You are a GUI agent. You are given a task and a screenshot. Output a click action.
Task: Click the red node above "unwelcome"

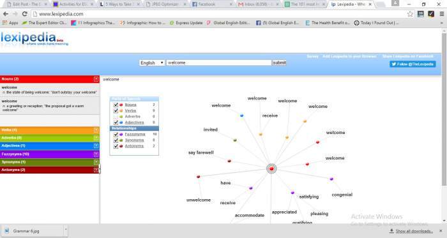[199, 177]
